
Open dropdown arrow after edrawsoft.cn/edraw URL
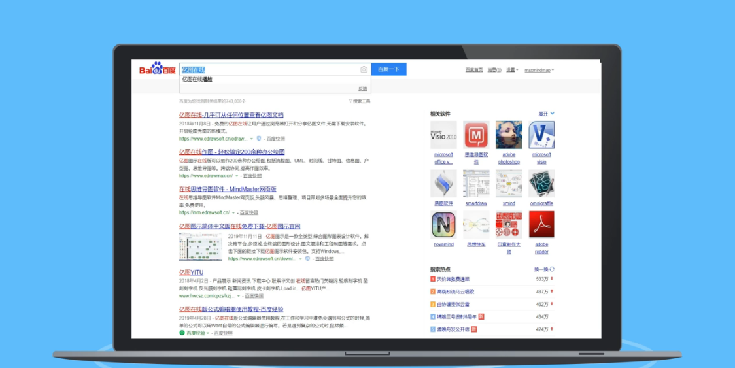[252, 139]
